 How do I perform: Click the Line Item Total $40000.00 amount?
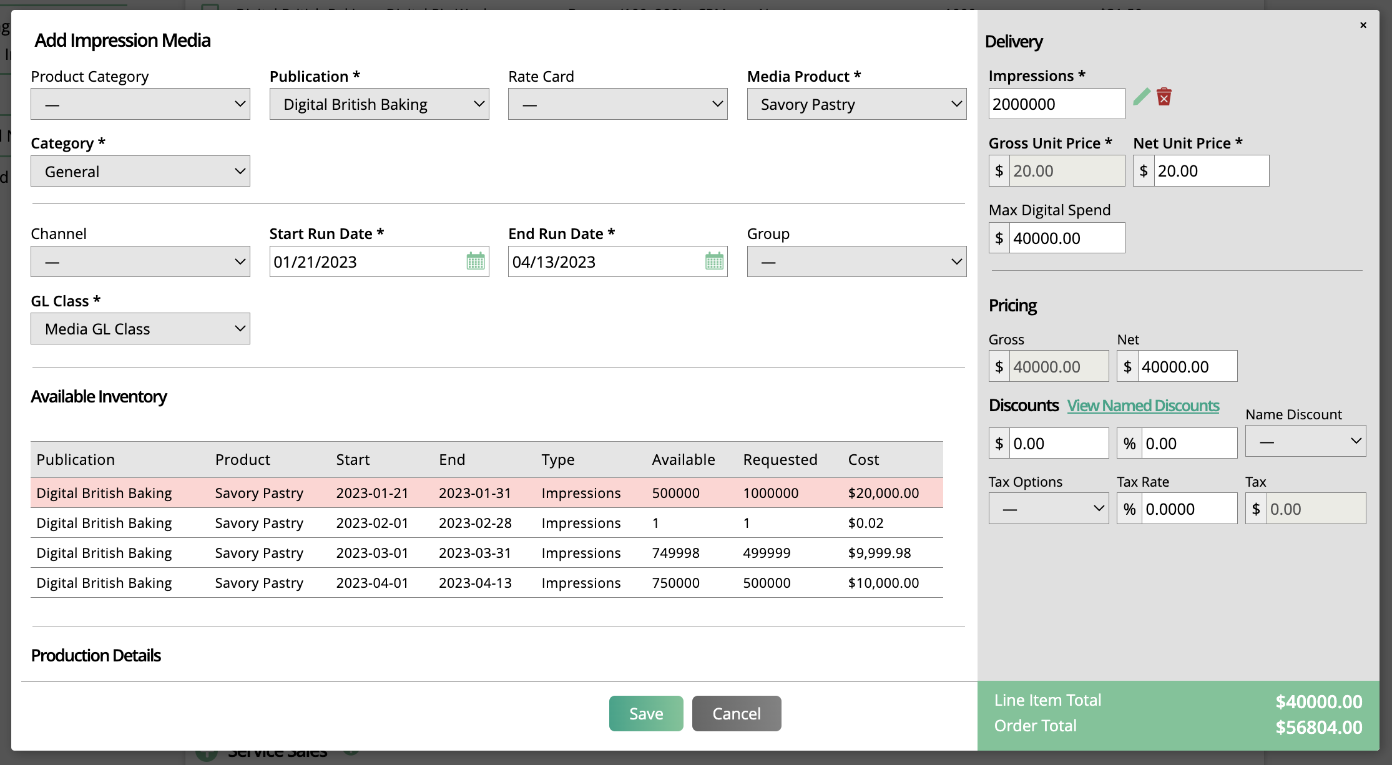coord(1318,701)
